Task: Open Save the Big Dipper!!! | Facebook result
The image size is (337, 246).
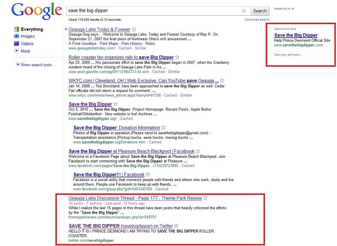Action: [109, 175]
